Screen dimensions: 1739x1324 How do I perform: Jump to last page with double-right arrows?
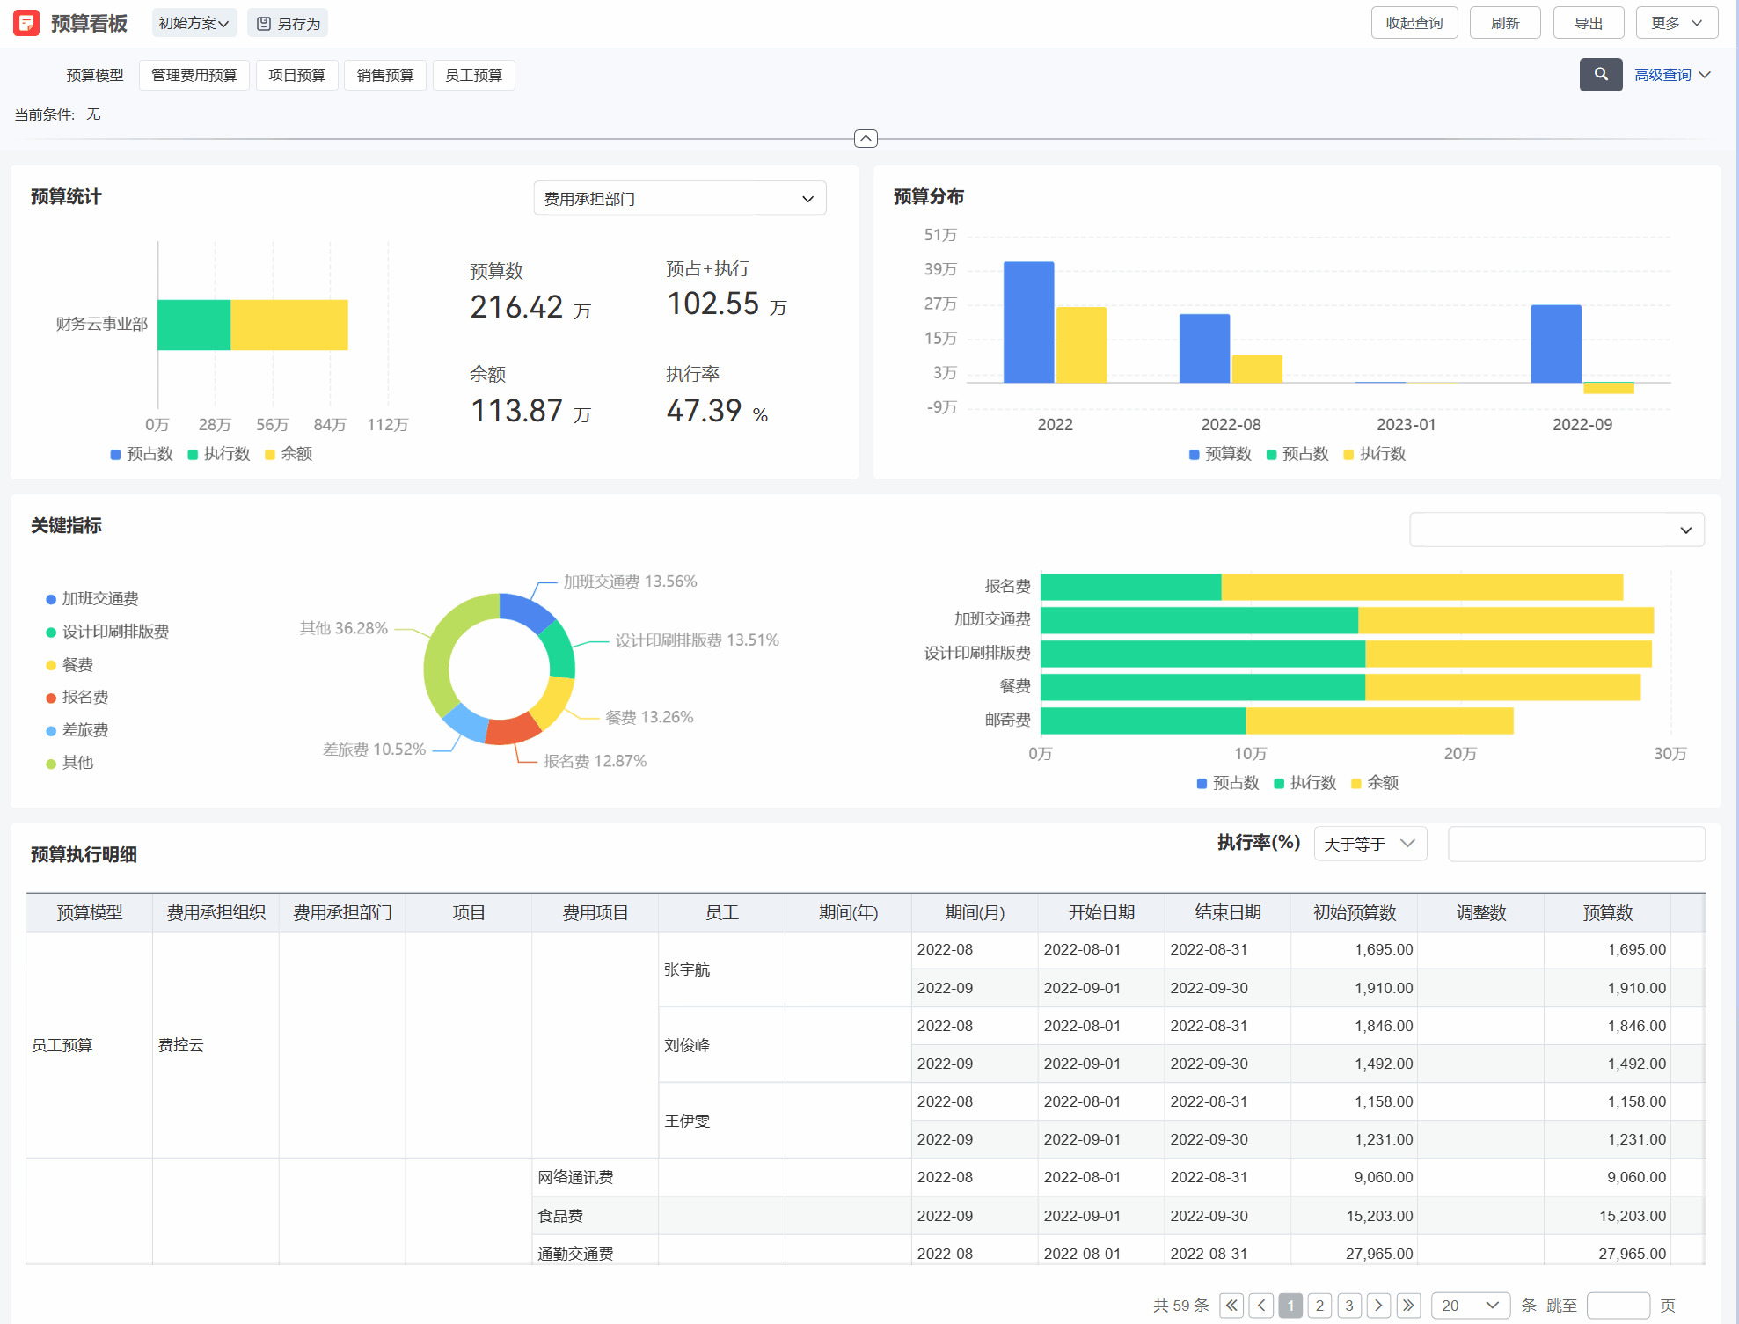pos(1408,1306)
